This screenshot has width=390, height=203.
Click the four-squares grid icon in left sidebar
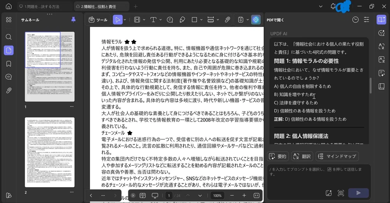tap(9, 20)
